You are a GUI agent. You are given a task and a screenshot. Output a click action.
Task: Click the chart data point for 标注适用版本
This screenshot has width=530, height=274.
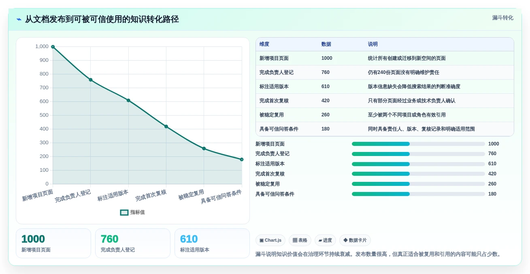[x=128, y=100]
